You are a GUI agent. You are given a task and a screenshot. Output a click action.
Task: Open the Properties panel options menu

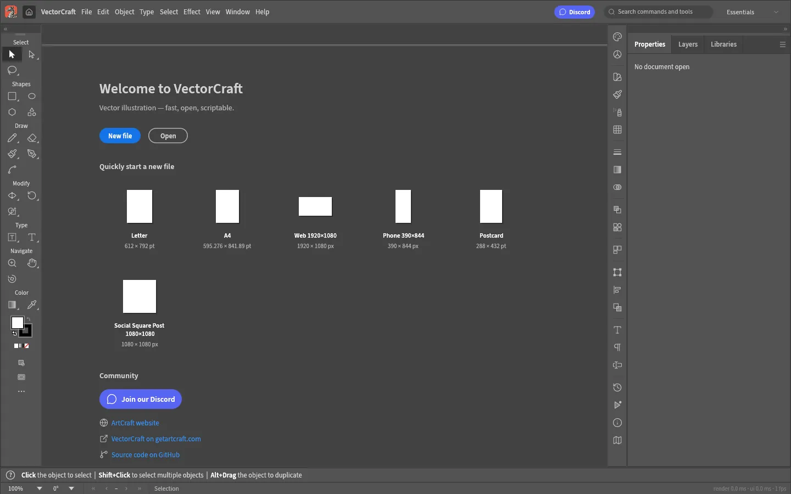click(x=783, y=44)
